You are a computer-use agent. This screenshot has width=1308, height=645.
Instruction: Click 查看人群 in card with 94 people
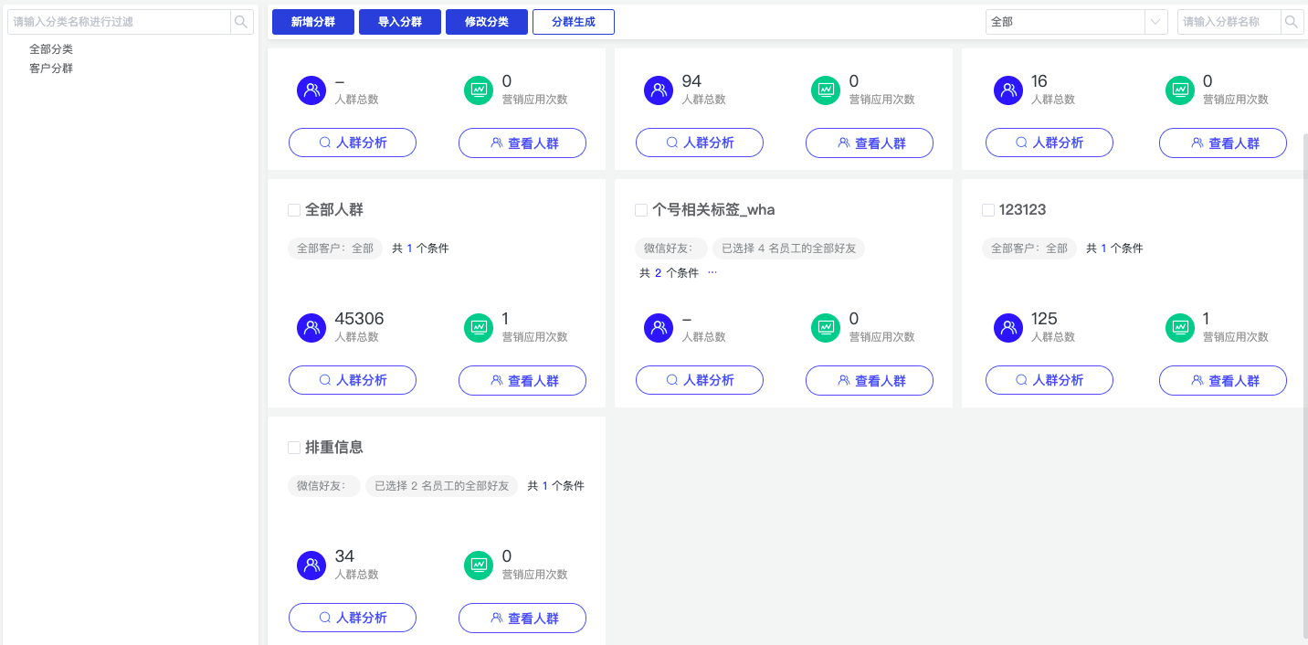pyautogui.click(x=870, y=143)
